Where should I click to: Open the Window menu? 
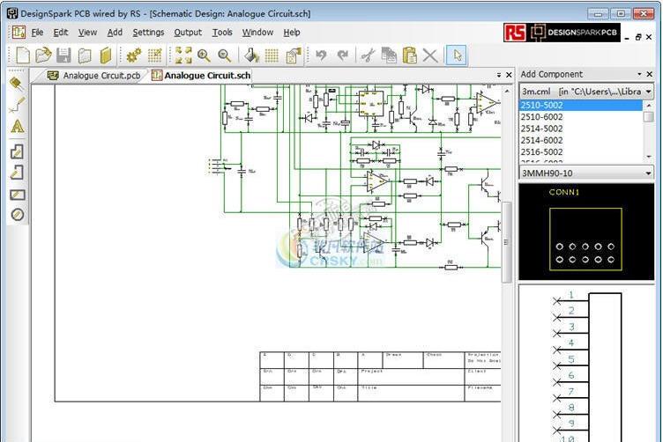click(x=257, y=33)
